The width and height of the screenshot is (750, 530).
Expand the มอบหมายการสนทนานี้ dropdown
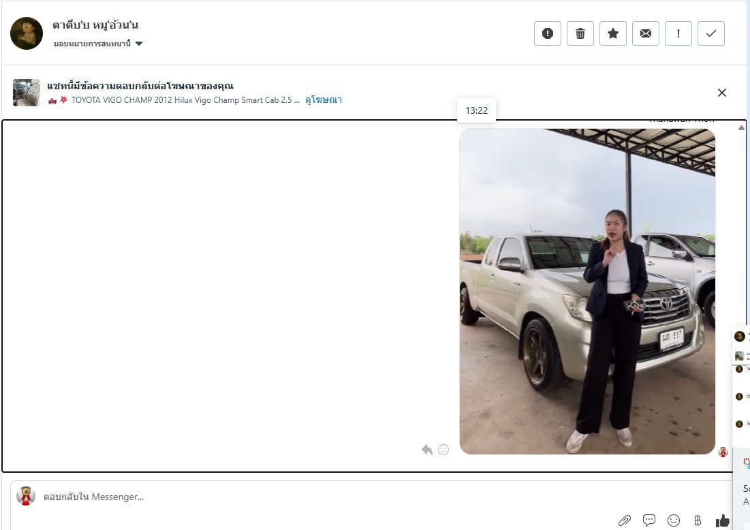point(97,44)
